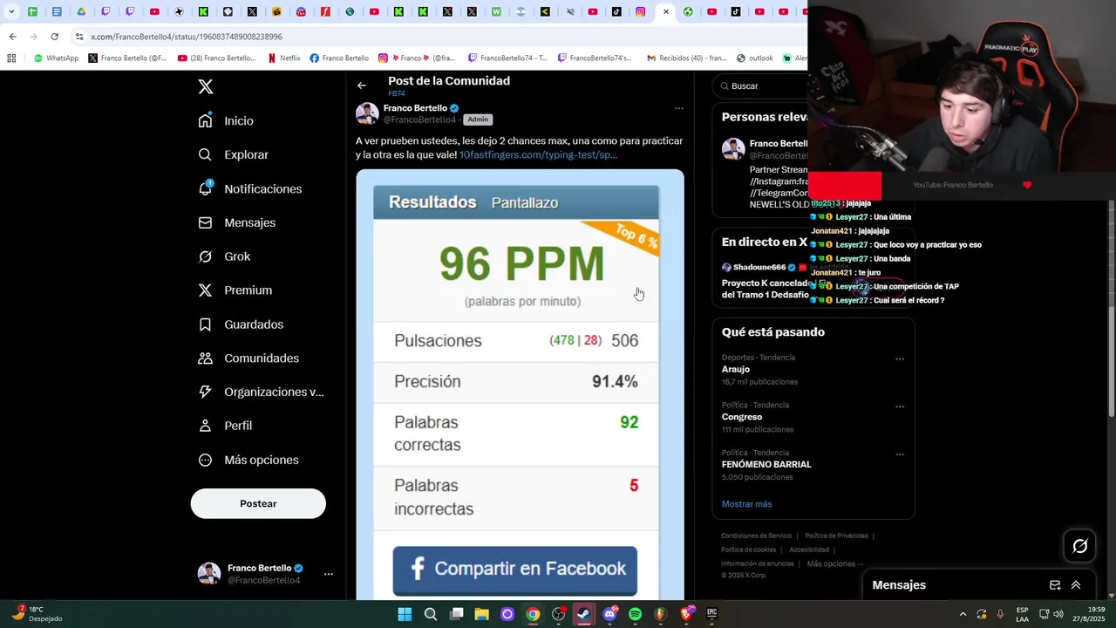Image resolution: width=1116 pixels, height=628 pixels.
Task: Open the Explorar section
Action: pos(233,154)
